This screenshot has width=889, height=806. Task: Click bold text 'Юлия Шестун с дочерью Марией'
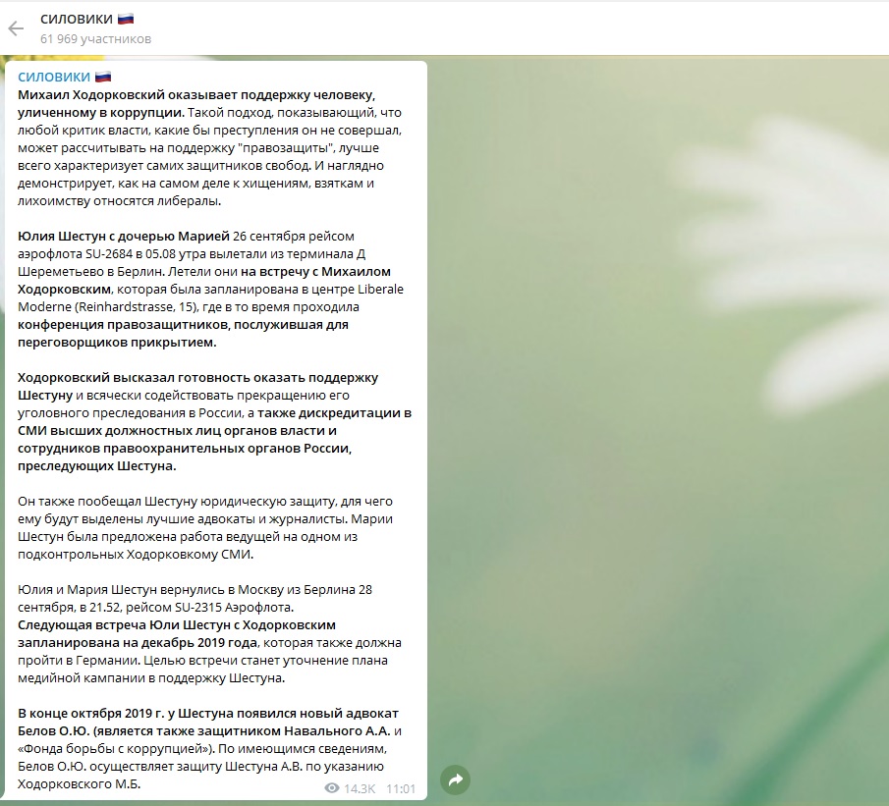click(x=124, y=236)
